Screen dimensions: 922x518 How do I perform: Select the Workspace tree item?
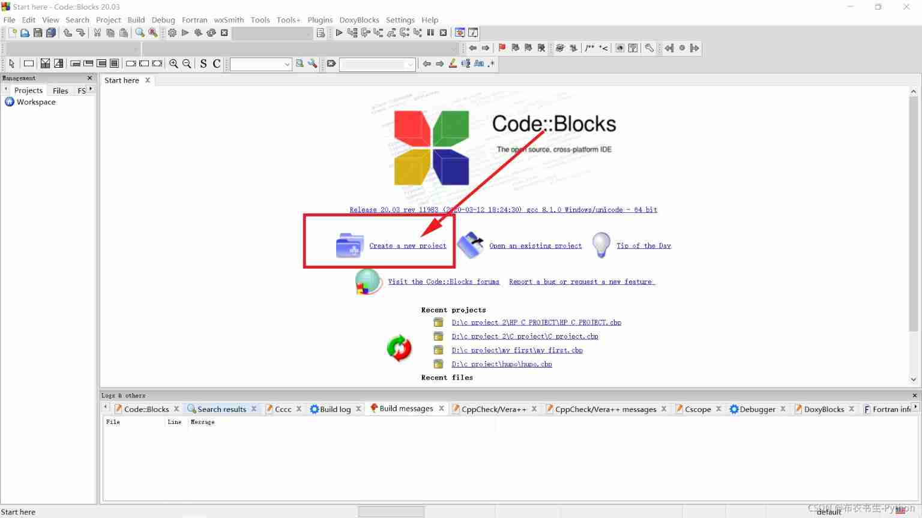coord(36,102)
